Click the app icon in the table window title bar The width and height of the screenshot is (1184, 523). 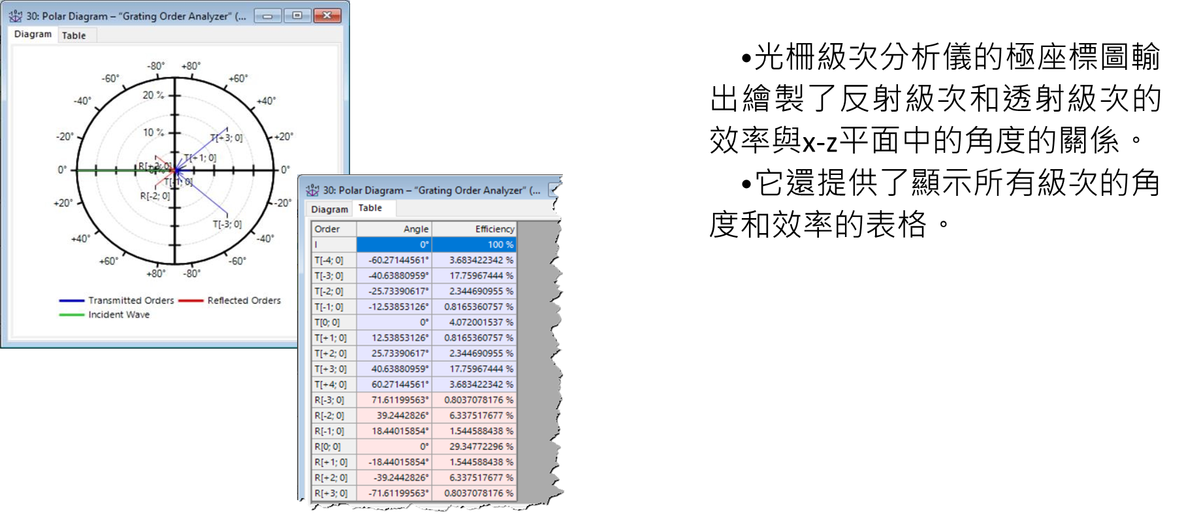(312, 190)
